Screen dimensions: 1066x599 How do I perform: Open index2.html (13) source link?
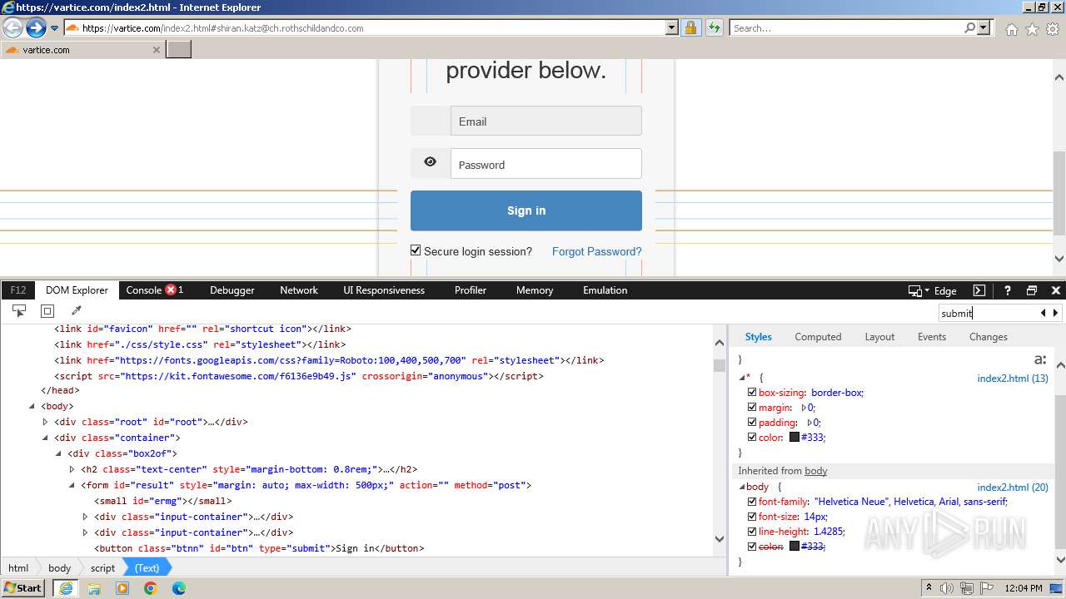[1013, 379]
